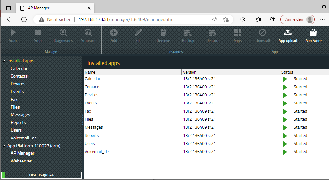
Task: Collapse the App Platform 110027 node
Action: coord(4,146)
